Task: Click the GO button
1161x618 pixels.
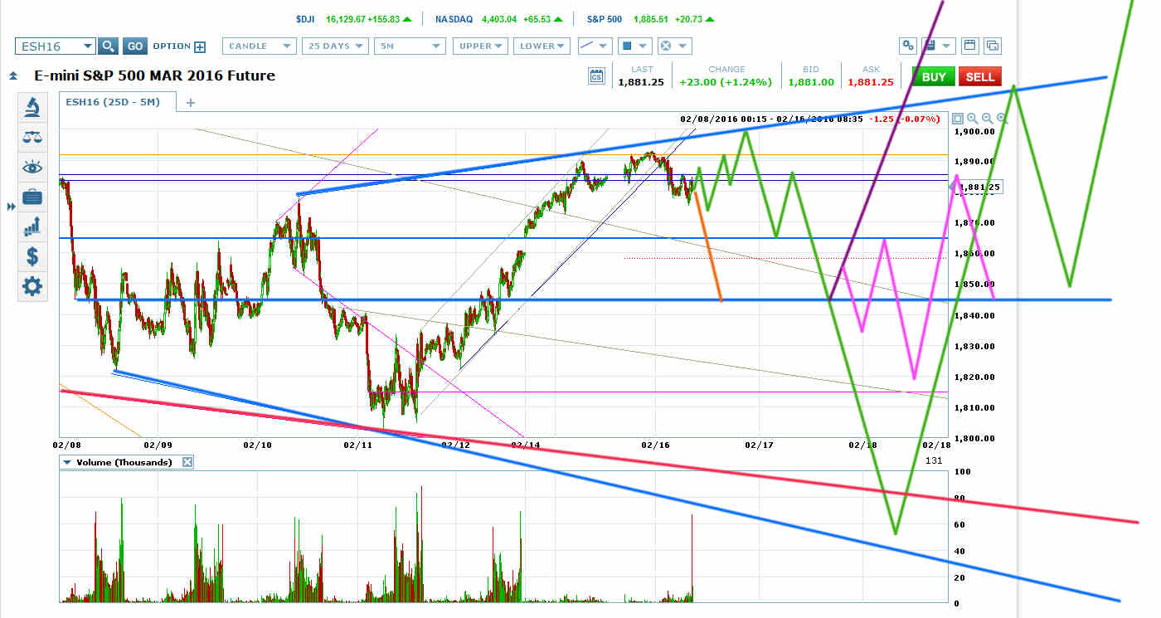Action: click(136, 46)
